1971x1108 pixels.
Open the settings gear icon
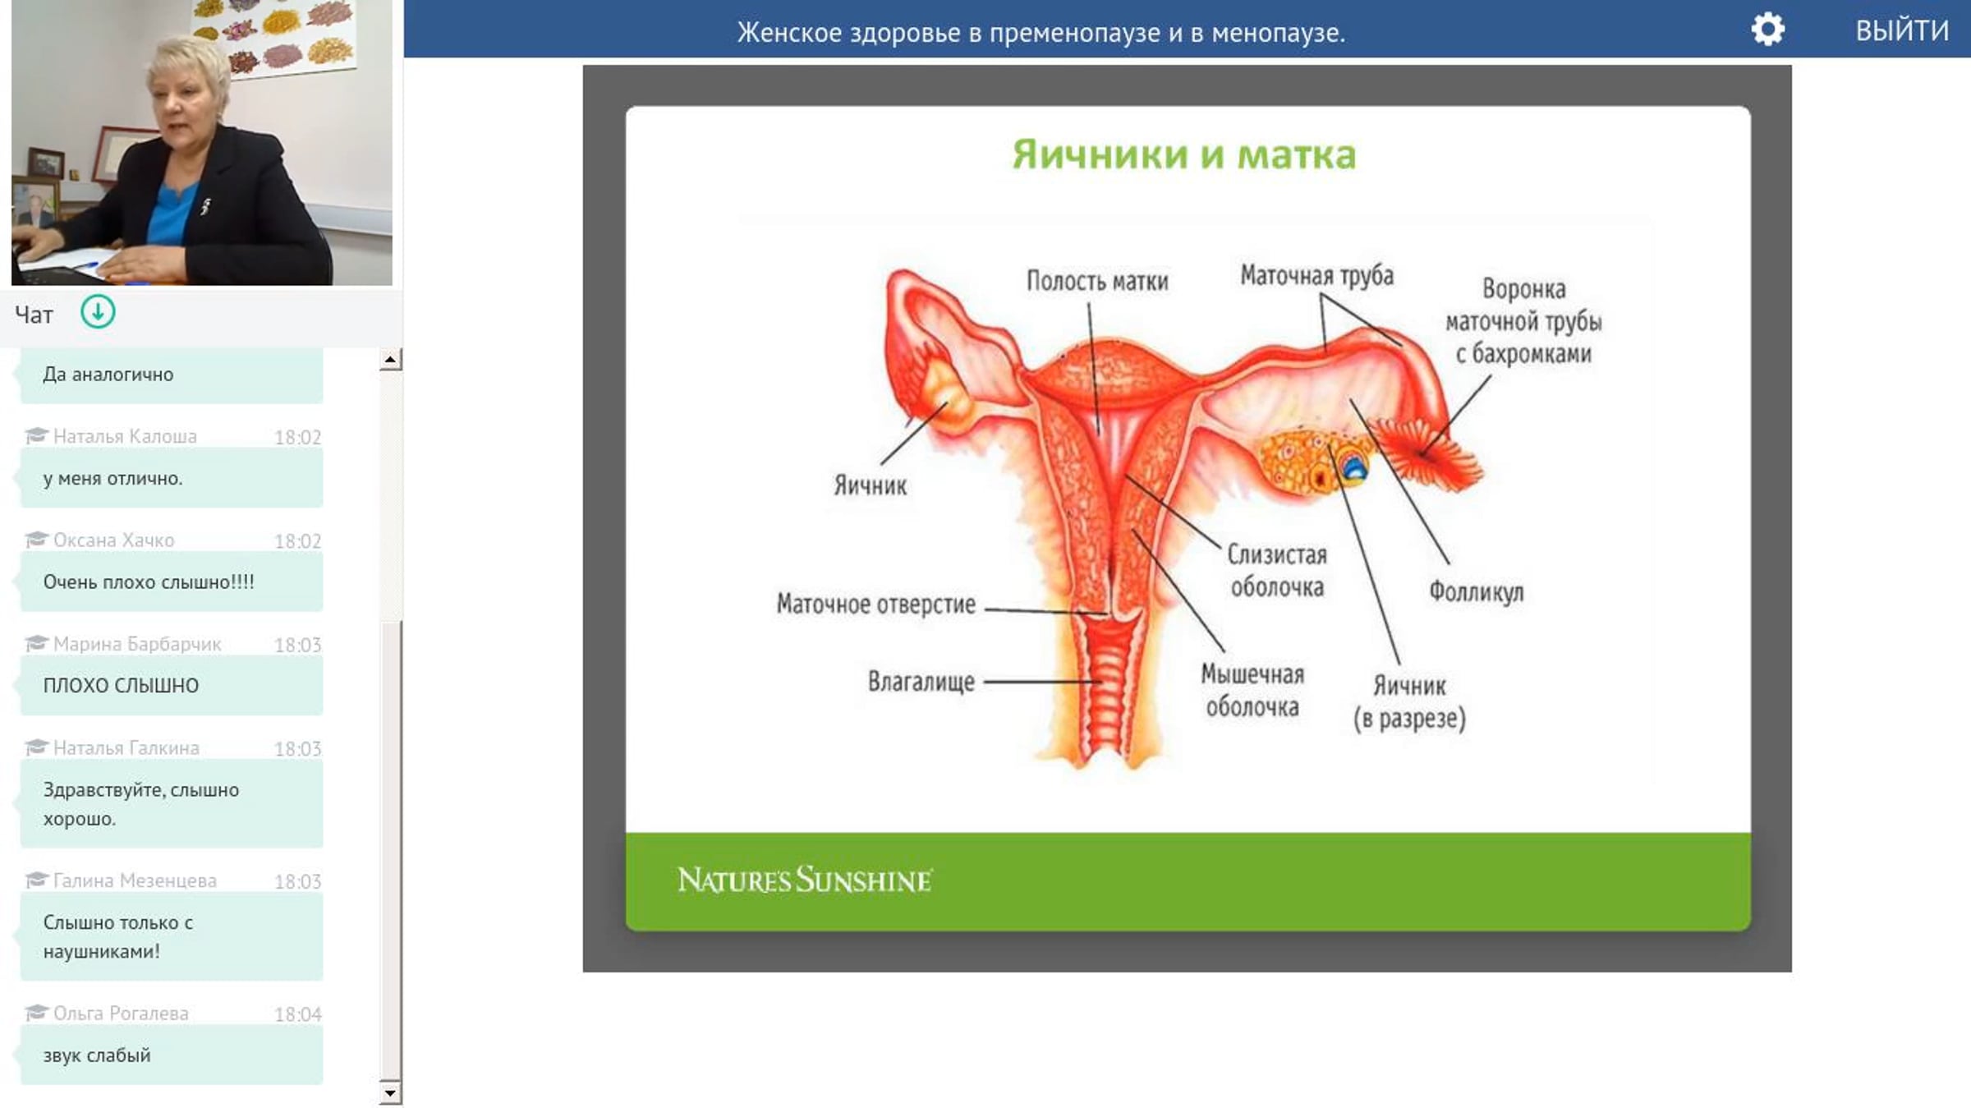point(1767,30)
